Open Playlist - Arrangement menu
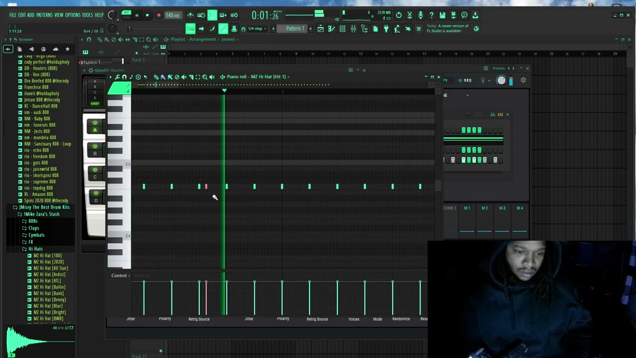This screenshot has width=636, height=358. 193,39
